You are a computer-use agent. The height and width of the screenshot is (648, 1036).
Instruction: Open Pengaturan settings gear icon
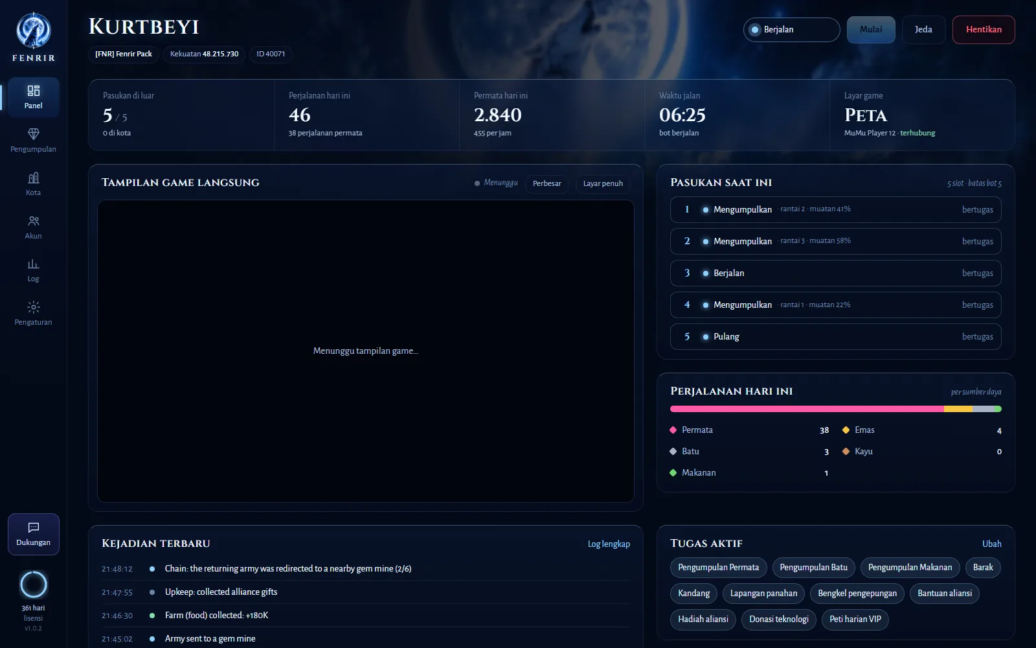point(34,307)
